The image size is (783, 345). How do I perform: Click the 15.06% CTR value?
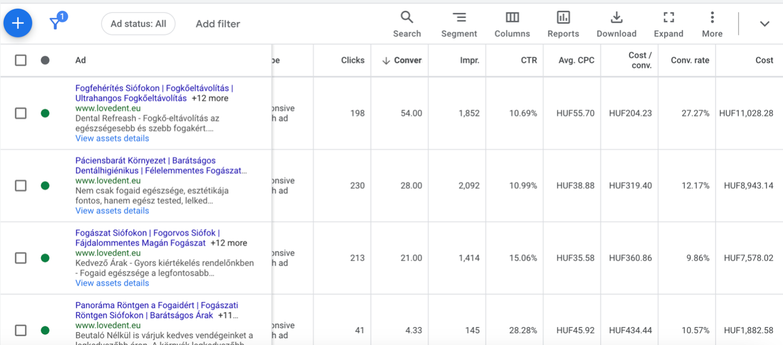523,258
